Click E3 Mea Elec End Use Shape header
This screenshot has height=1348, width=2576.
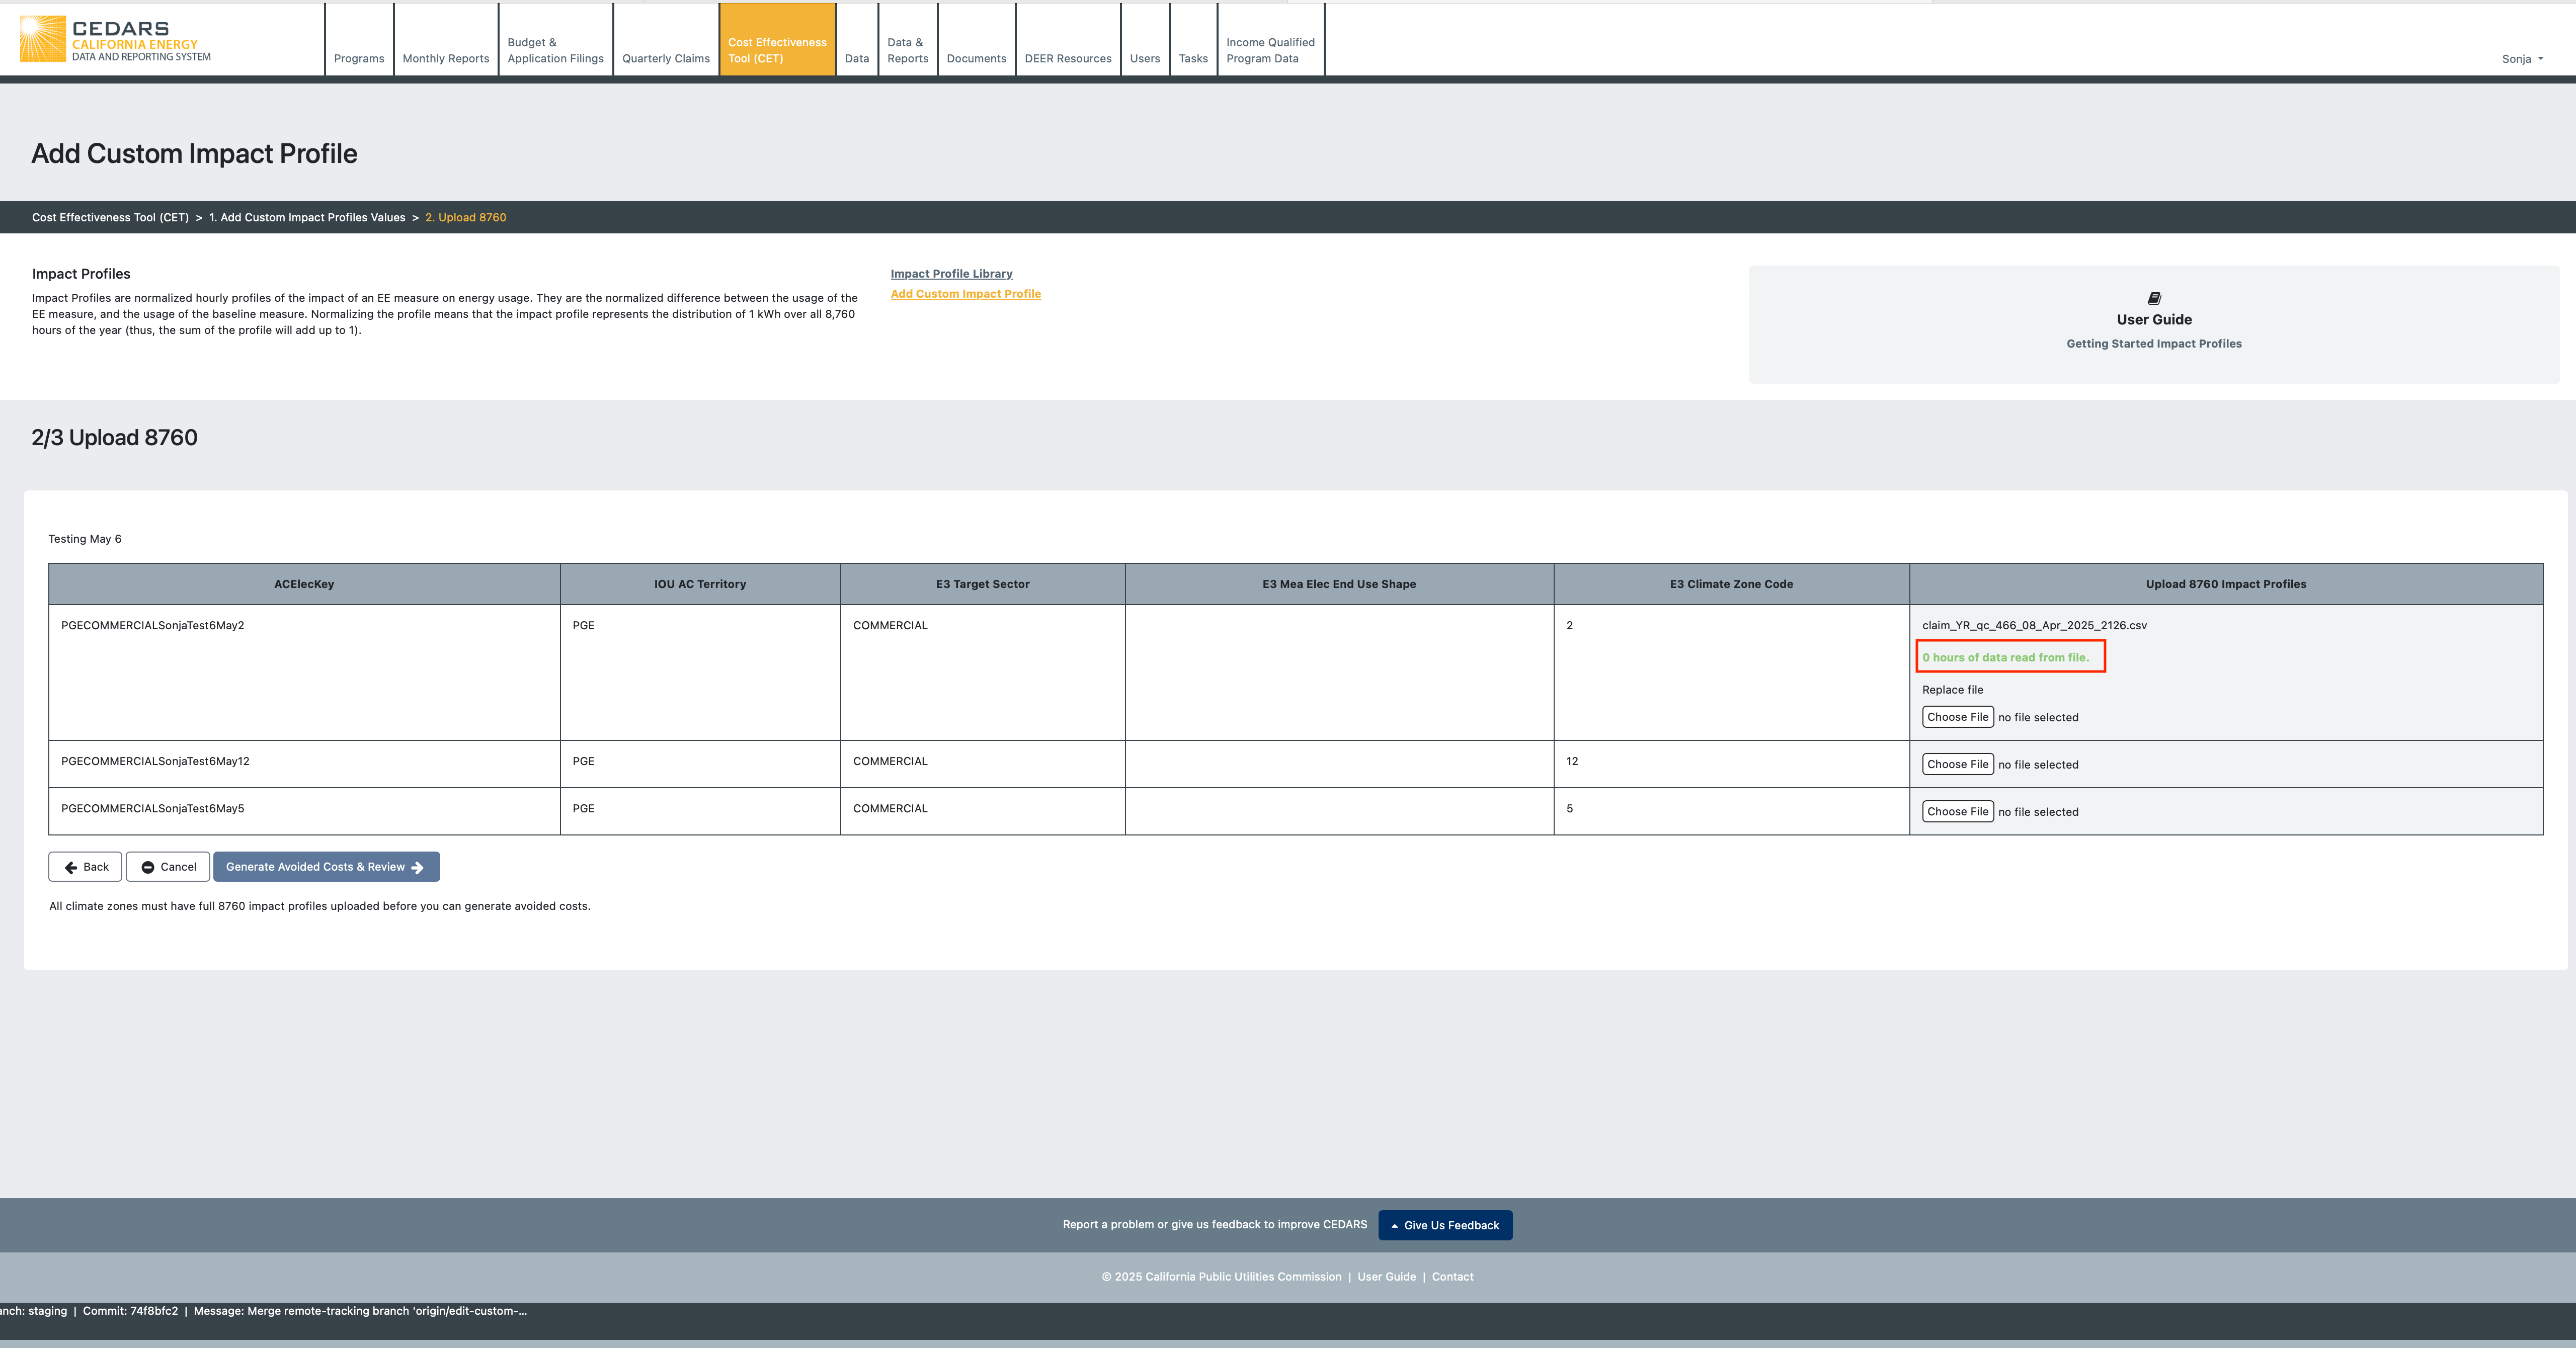pos(1339,584)
